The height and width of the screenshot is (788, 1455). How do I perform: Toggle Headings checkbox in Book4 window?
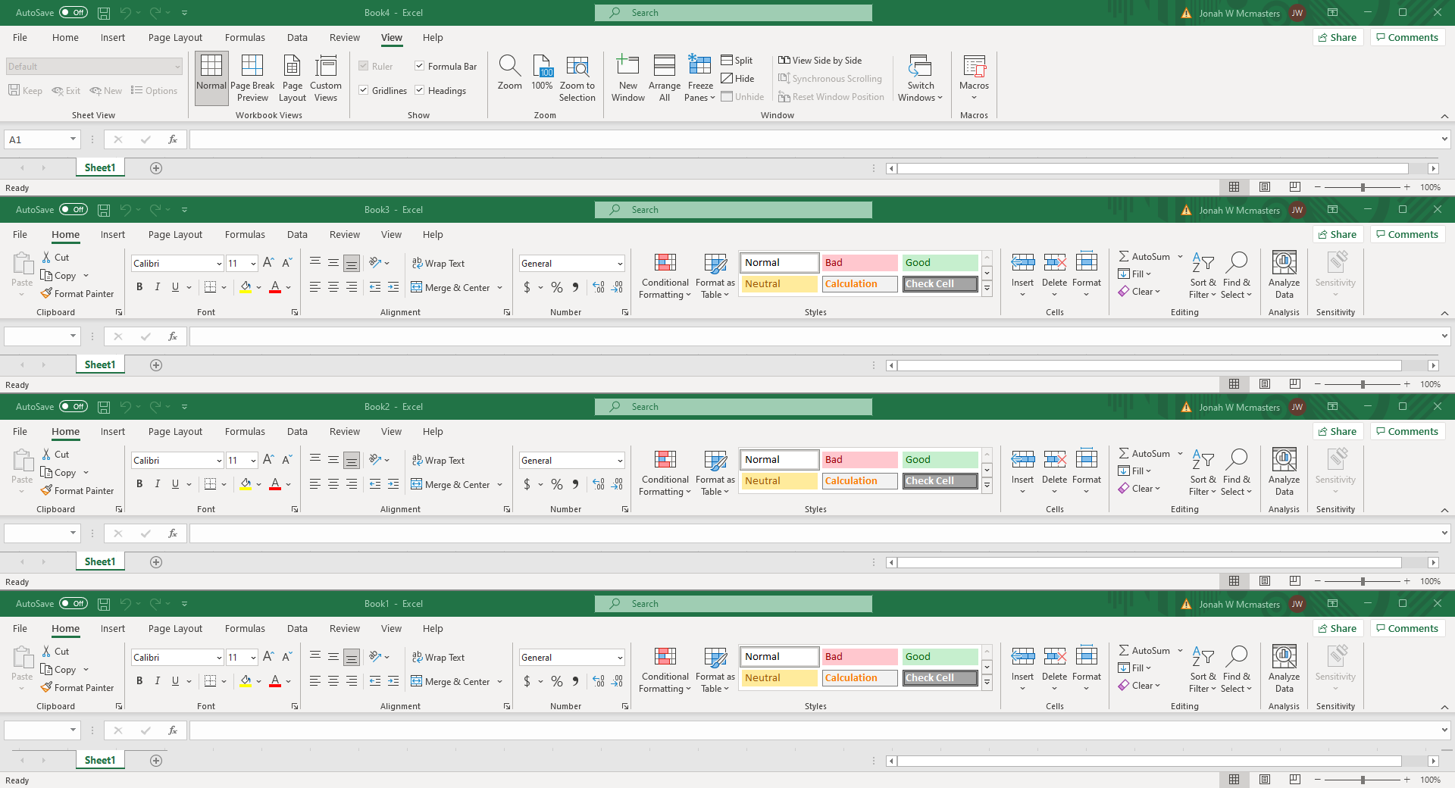pos(420,91)
